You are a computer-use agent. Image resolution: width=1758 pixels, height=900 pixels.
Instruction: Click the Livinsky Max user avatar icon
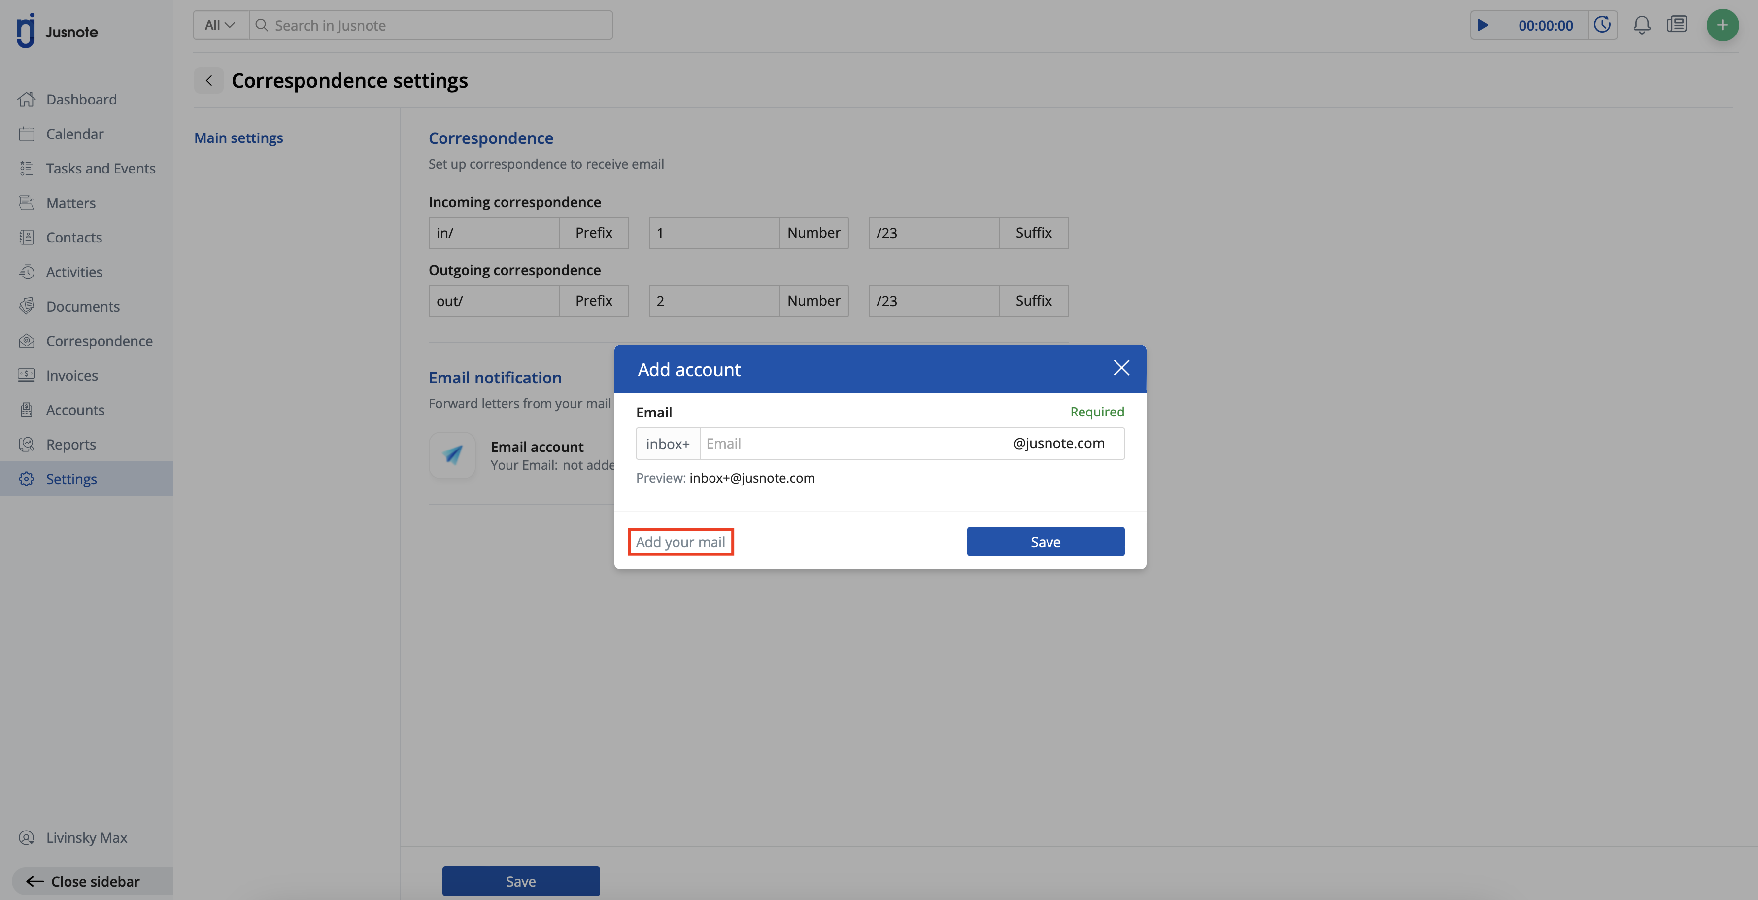[27, 837]
